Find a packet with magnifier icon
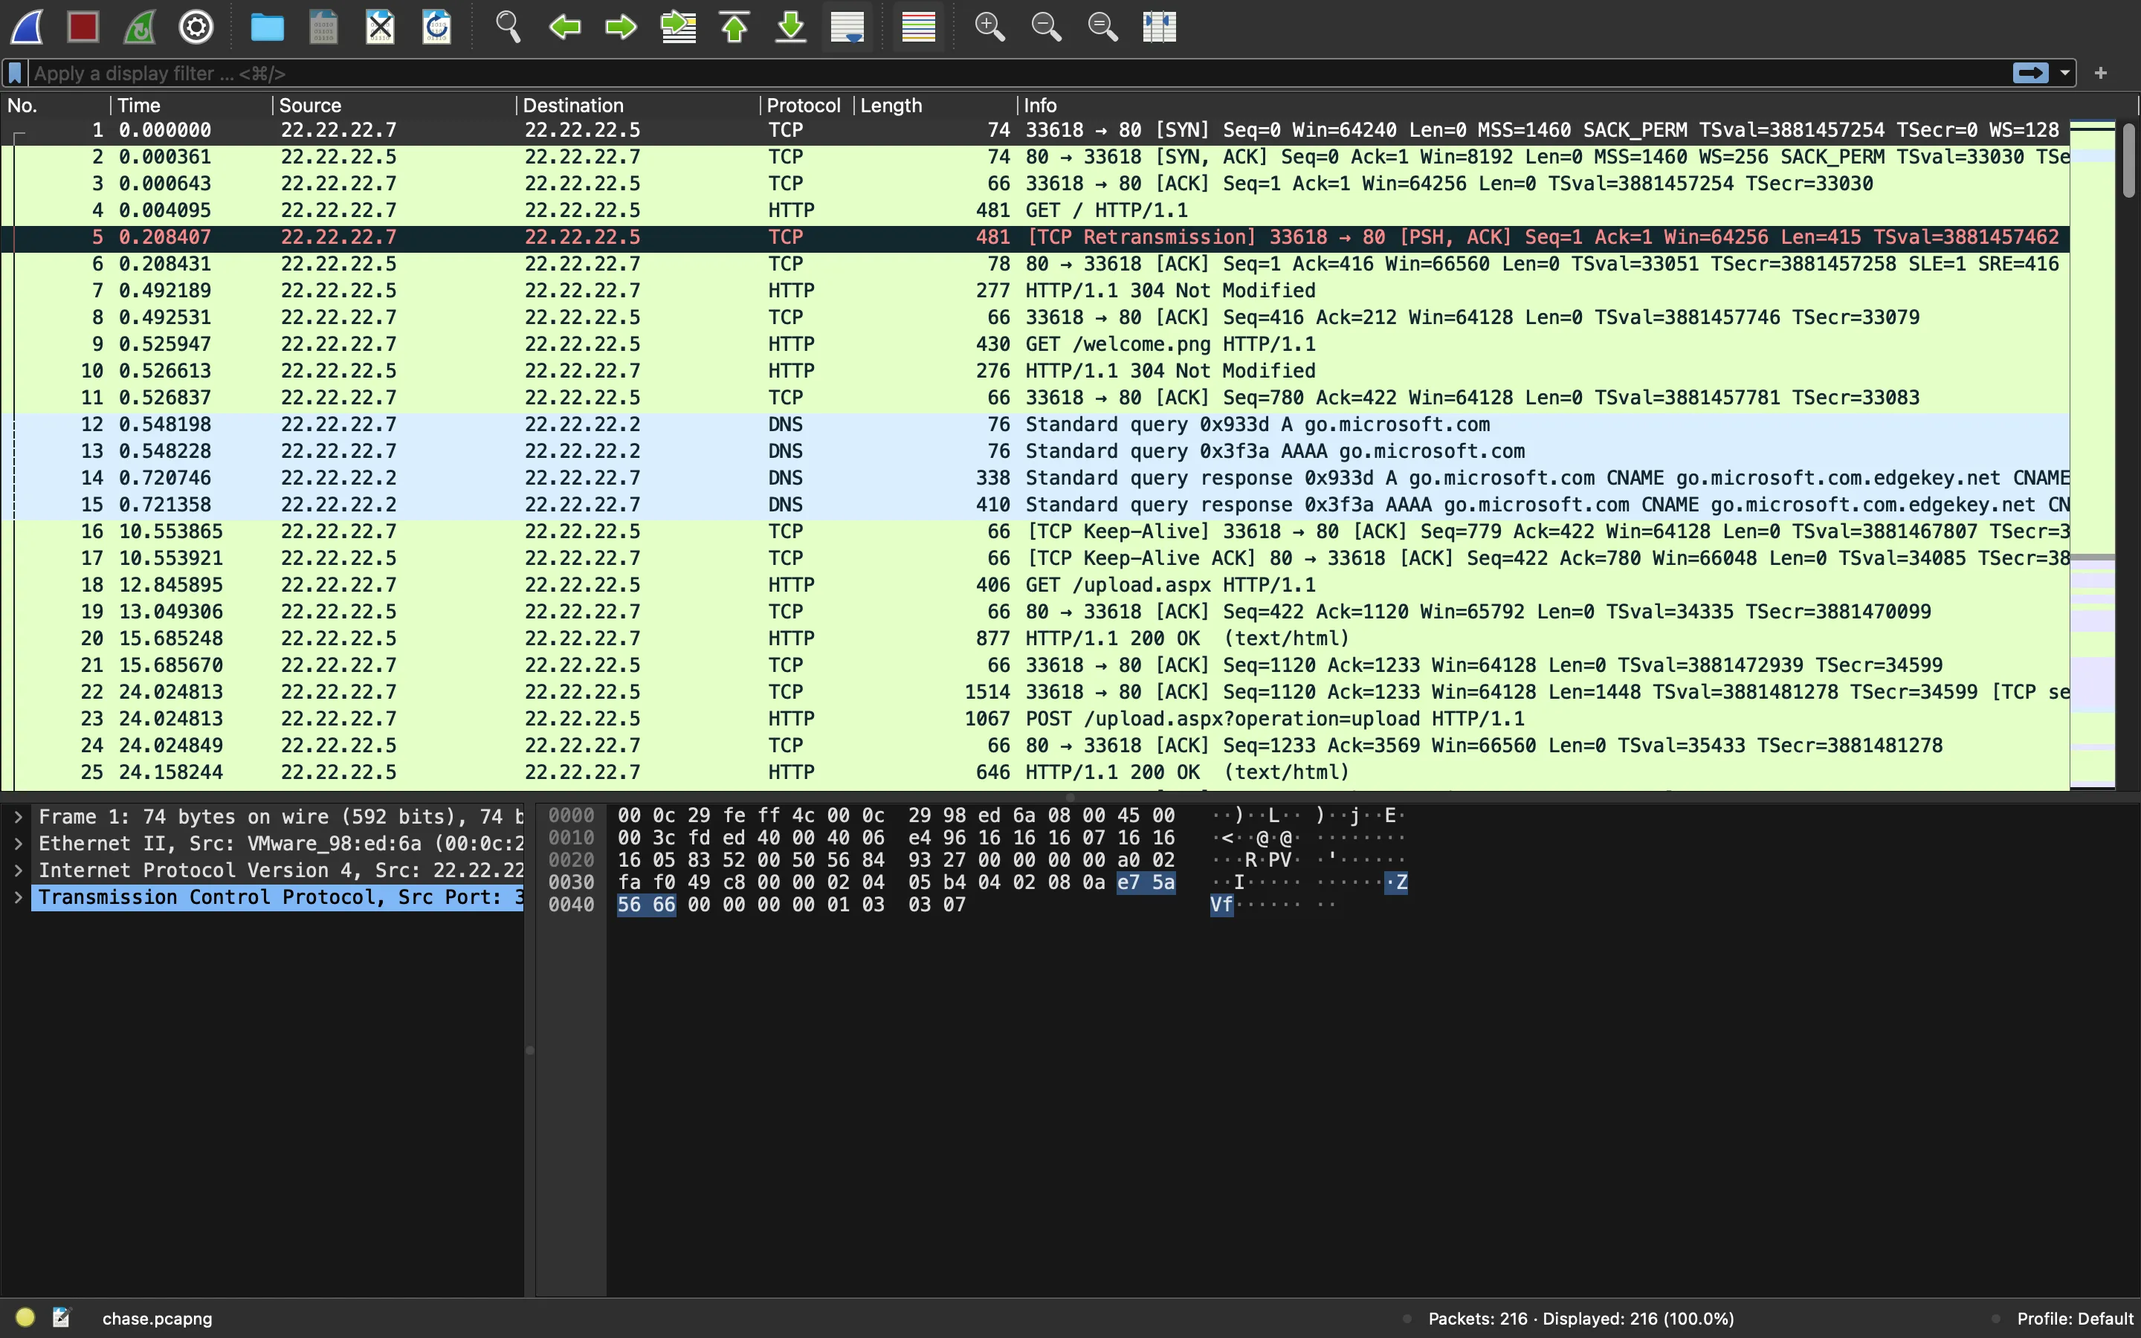 tap(508, 27)
